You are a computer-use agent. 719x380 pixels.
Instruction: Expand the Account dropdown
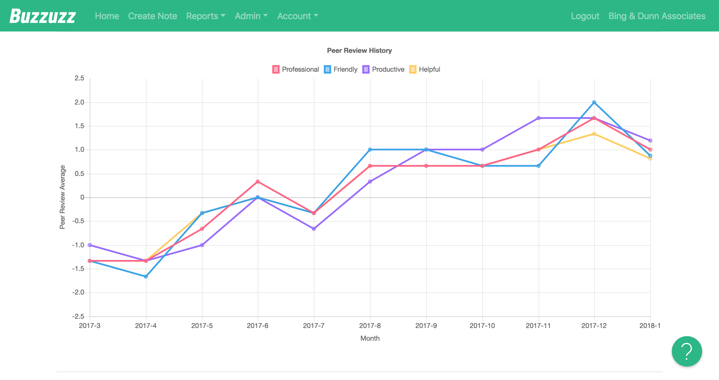tap(297, 16)
